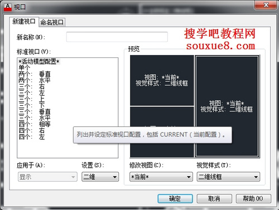The height and width of the screenshot is (210, 279).
Task: Select 三个: 右 viewport configuration
Action: 32,86
